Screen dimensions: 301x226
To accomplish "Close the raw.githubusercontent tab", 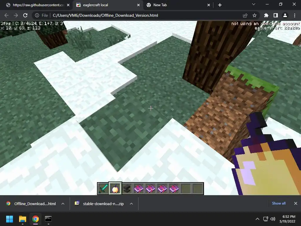I will [x=68, y=5].
